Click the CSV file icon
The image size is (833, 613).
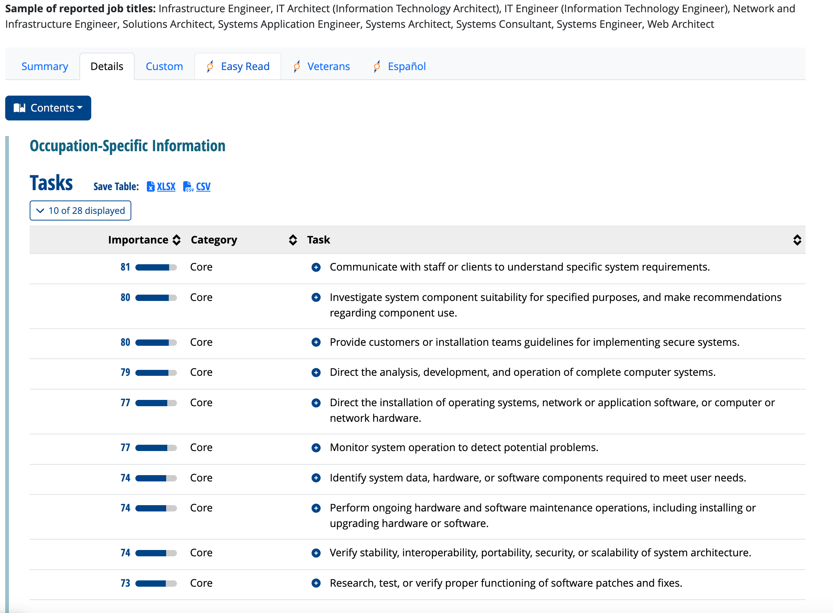(188, 186)
